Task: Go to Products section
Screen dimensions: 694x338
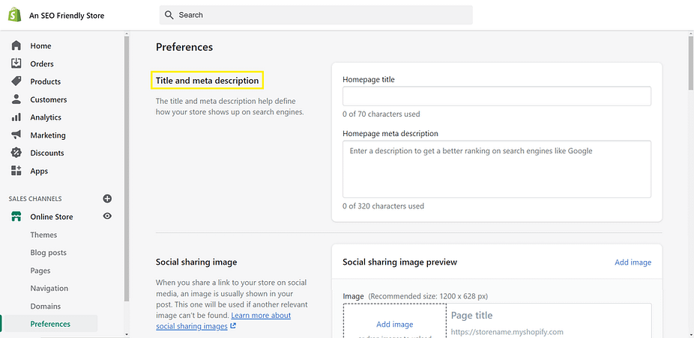Action: pos(45,82)
